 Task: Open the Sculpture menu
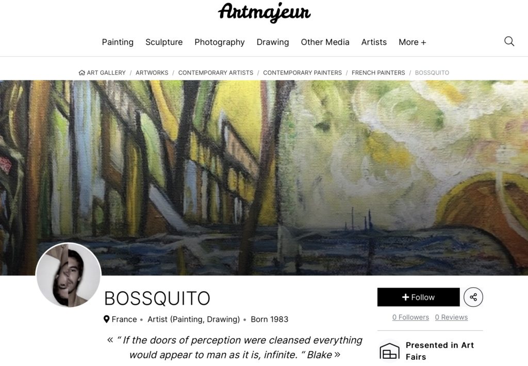(x=164, y=42)
